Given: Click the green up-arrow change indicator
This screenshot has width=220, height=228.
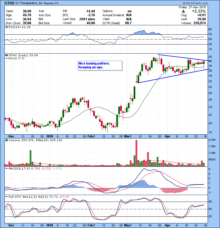Looking at the screenshot, I should (183, 11).
